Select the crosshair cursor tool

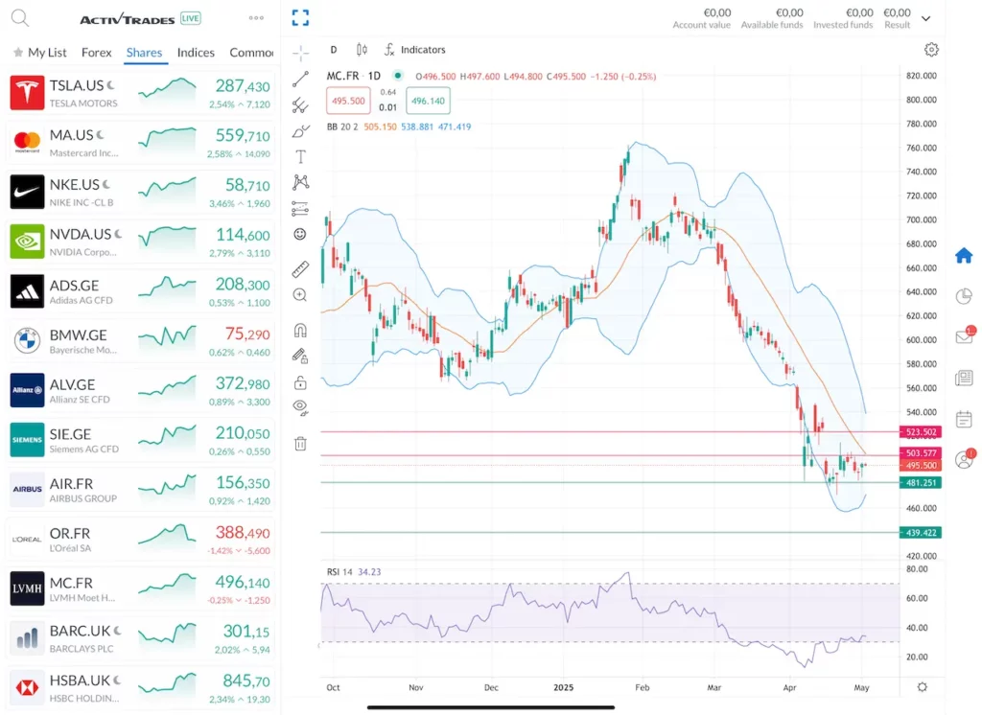pyautogui.click(x=300, y=54)
